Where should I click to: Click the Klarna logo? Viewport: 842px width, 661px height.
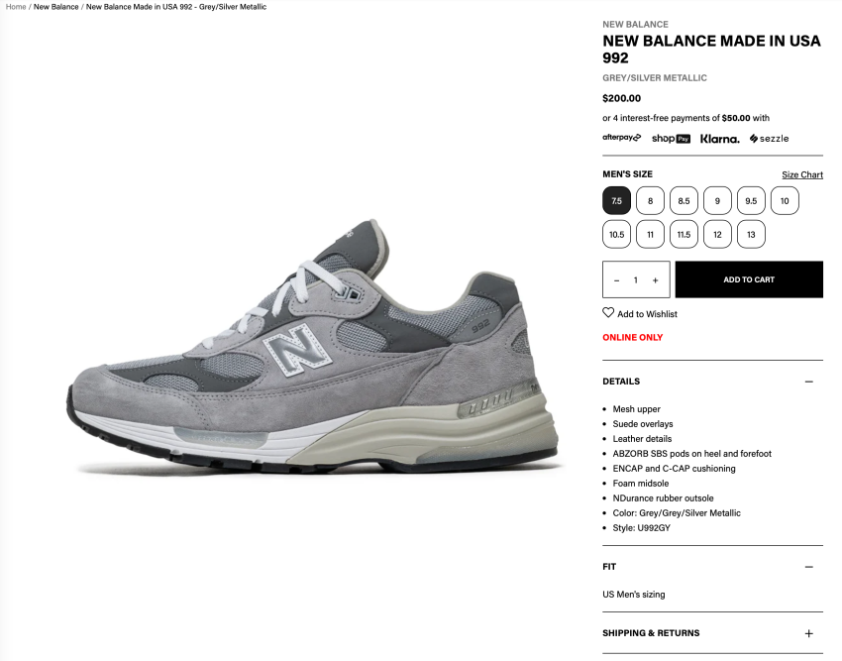tap(719, 139)
